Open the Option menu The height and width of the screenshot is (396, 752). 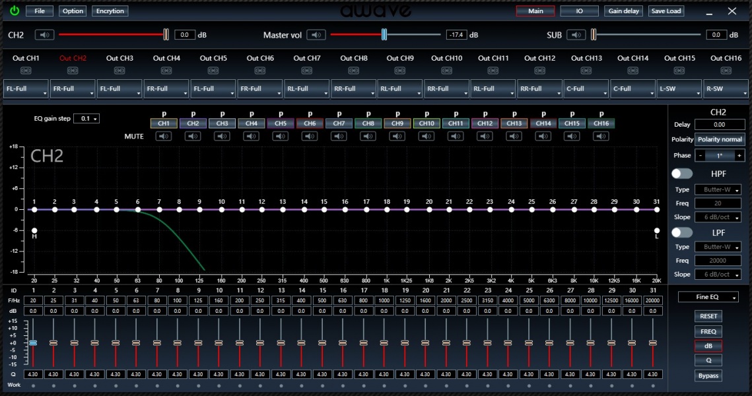pyautogui.click(x=73, y=11)
